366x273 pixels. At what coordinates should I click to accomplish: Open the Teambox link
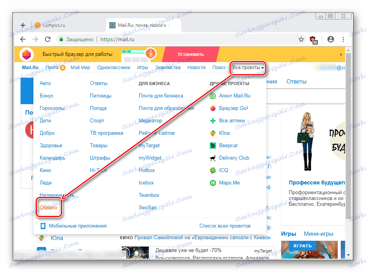point(149,195)
